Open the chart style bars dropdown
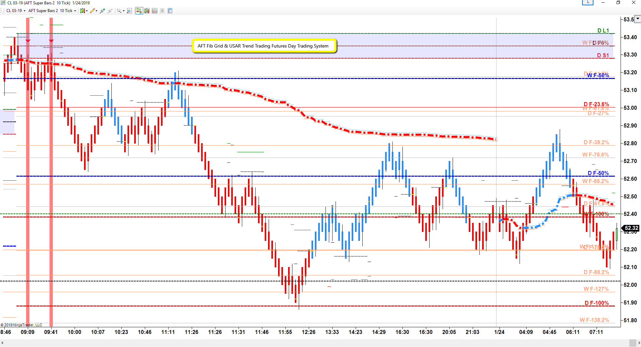Viewport: 641px width, 347px height. coord(83,11)
